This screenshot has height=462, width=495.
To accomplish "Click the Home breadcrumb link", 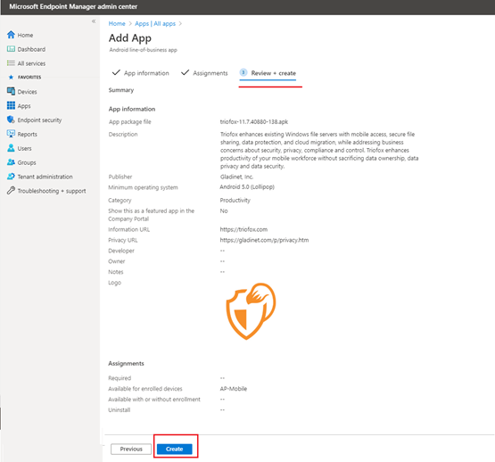I will tap(117, 24).
